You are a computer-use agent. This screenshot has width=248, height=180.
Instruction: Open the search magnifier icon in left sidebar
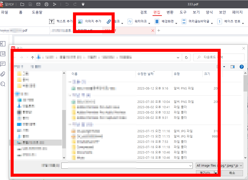(3, 84)
